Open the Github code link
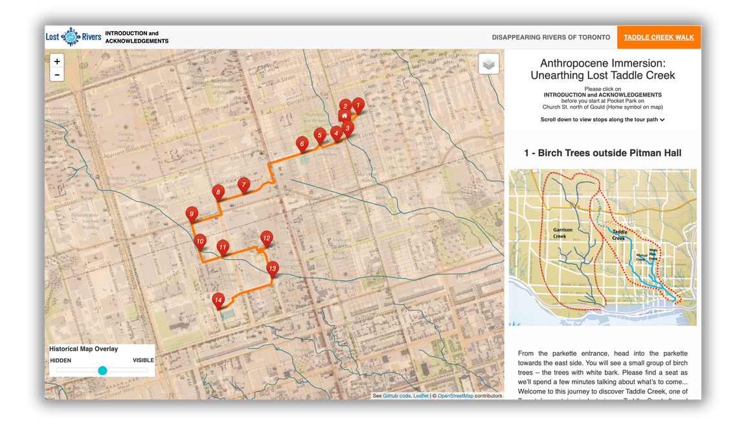Viewport: 746px width, 425px height. (x=396, y=396)
